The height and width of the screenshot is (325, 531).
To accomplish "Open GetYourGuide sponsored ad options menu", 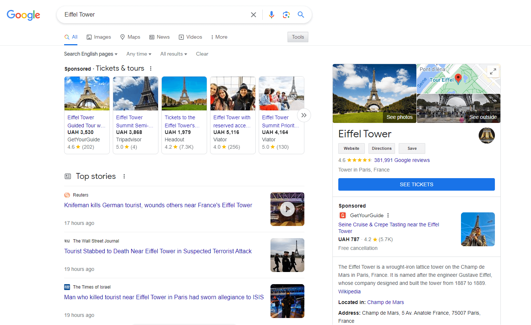I will point(388,216).
